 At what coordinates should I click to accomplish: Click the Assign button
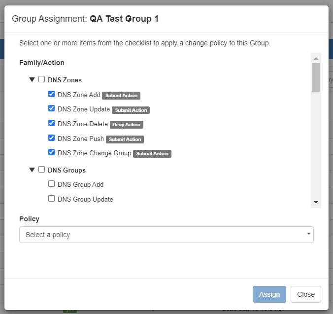269,294
